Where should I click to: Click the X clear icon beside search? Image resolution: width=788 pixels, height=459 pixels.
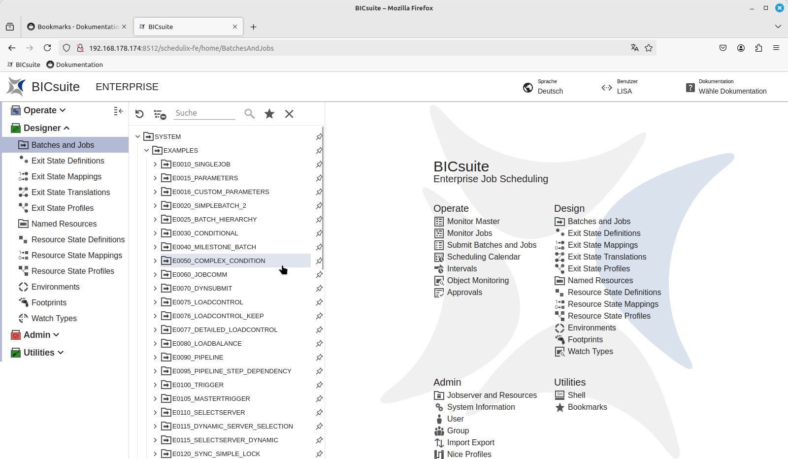click(x=289, y=114)
